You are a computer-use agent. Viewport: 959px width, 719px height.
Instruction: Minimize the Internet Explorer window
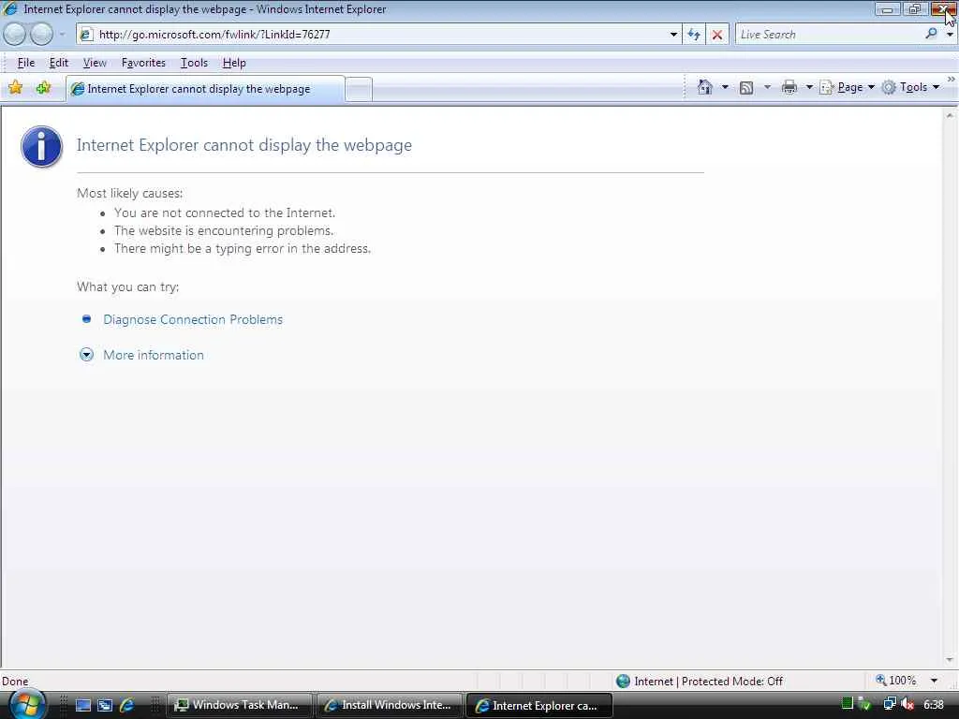click(888, 9)
